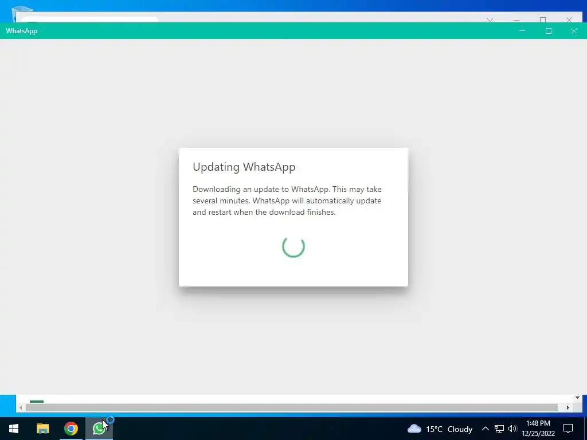Open File Explorer from the taskbar
The height and width of the screenshot is (440, 587).
tap(42, 429)
